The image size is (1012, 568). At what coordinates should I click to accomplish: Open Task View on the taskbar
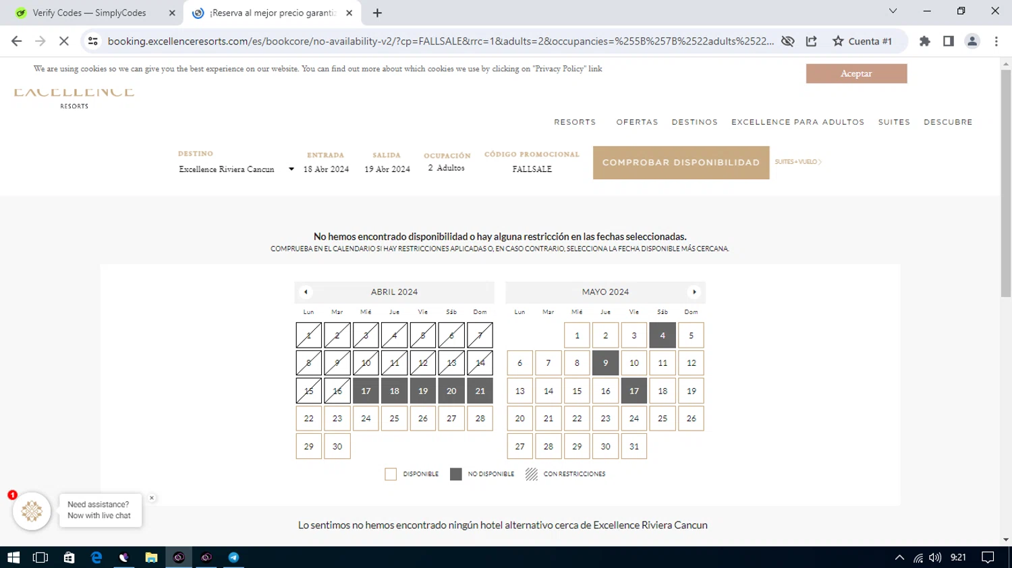pos(40,557)
